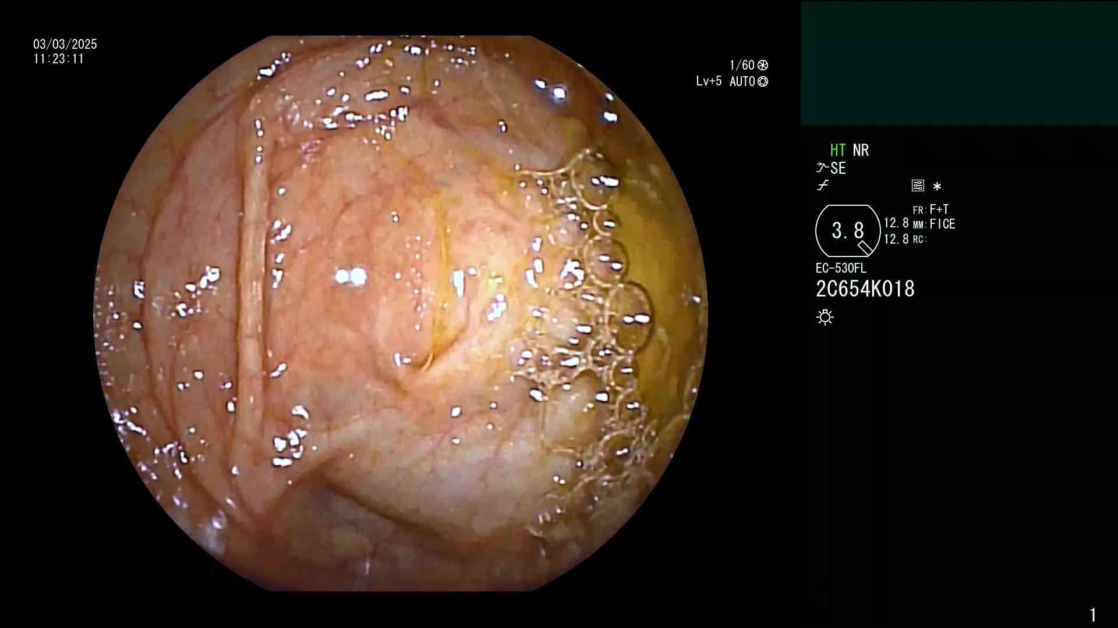Click the MM: FICE setting
This screenshot has height=628, width=1118.
[x=934, y=224]
